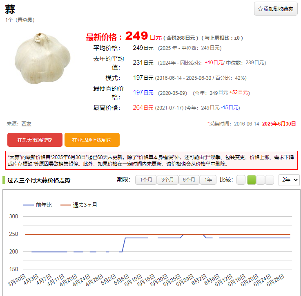Click the 300 y-axis label
The image size is (301, 296).
(13, 216)
